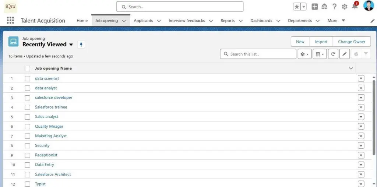Open the list view controls gear dropdown
The image size is (377, 187).
(304, 54)
